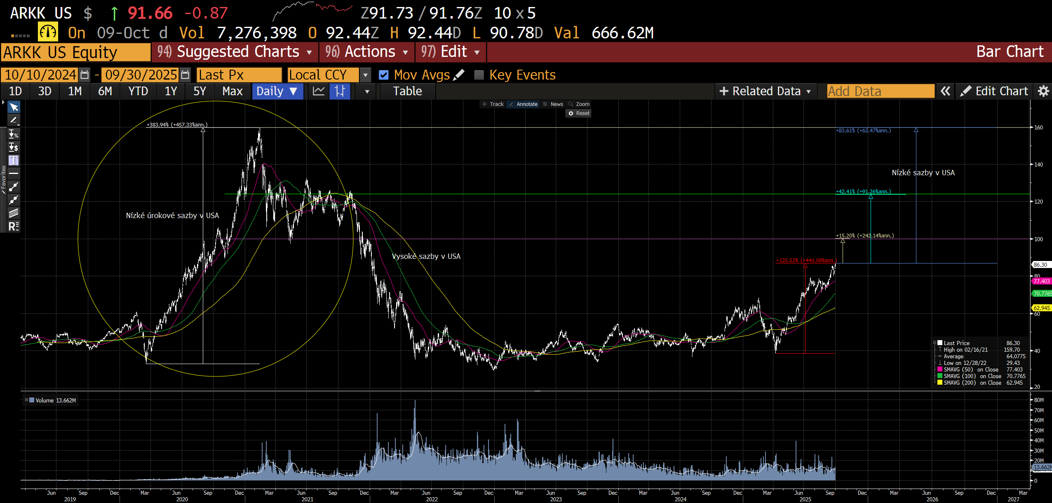The width and height of the screenshot is (1052, 503).
Task: Open the Daily periodicity dropdown
Action: tap(277, 91)
